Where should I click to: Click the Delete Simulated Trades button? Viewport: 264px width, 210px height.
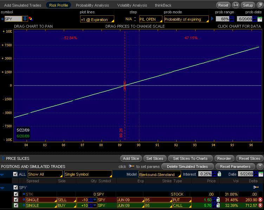click(x=188, y=166)
